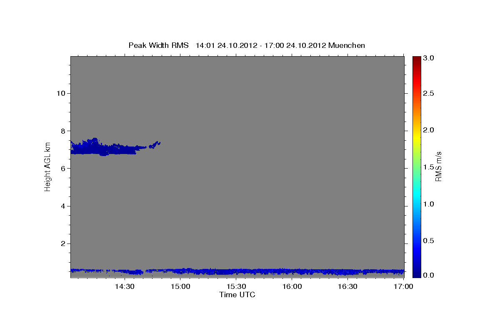The width and height of the screenshot is (500, 333).
Task: Click the 14:30 time tick label
Action: click(x=124, y=286)
